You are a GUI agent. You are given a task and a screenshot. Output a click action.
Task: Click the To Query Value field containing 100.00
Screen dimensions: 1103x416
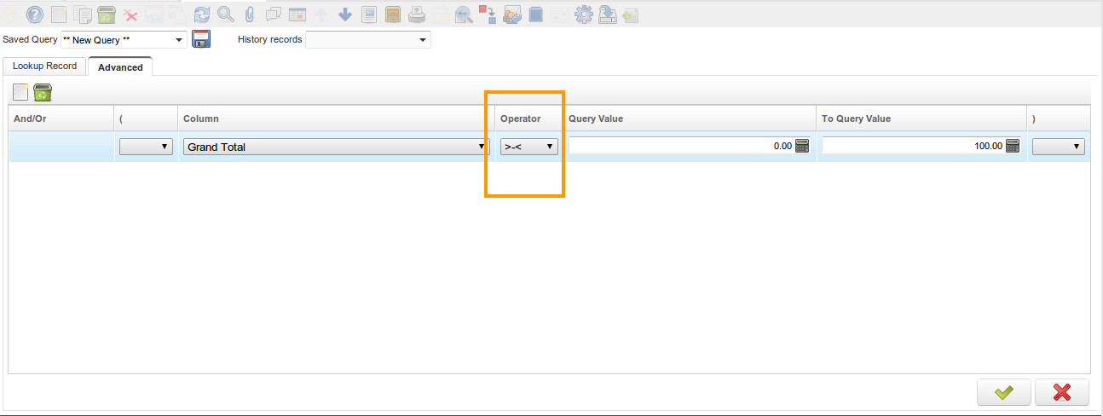coord(912,147)
